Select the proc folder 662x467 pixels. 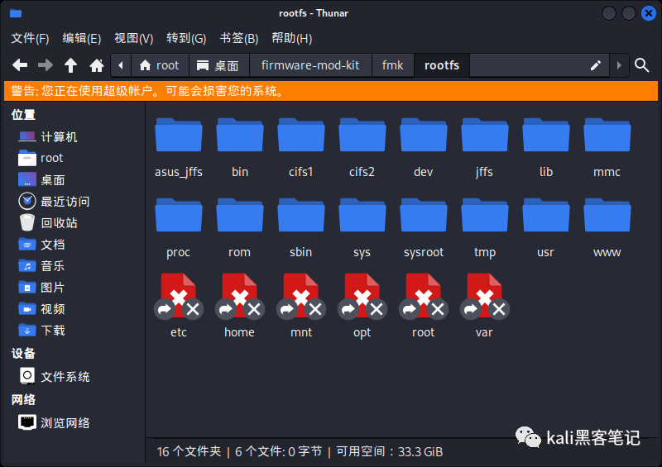pyautogui.click(x=179, y=228)
